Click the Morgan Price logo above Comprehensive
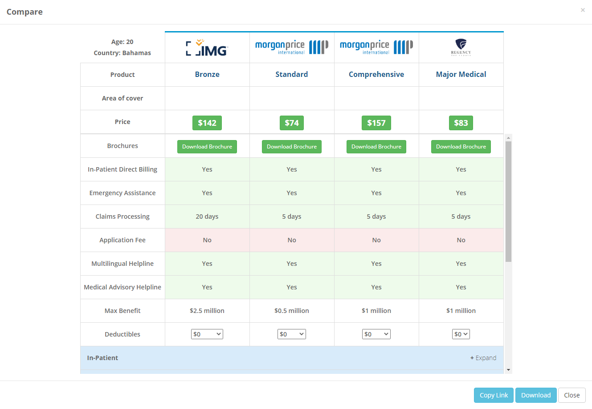592x409 pixels. pyautogui.click(x=376, y=47)
